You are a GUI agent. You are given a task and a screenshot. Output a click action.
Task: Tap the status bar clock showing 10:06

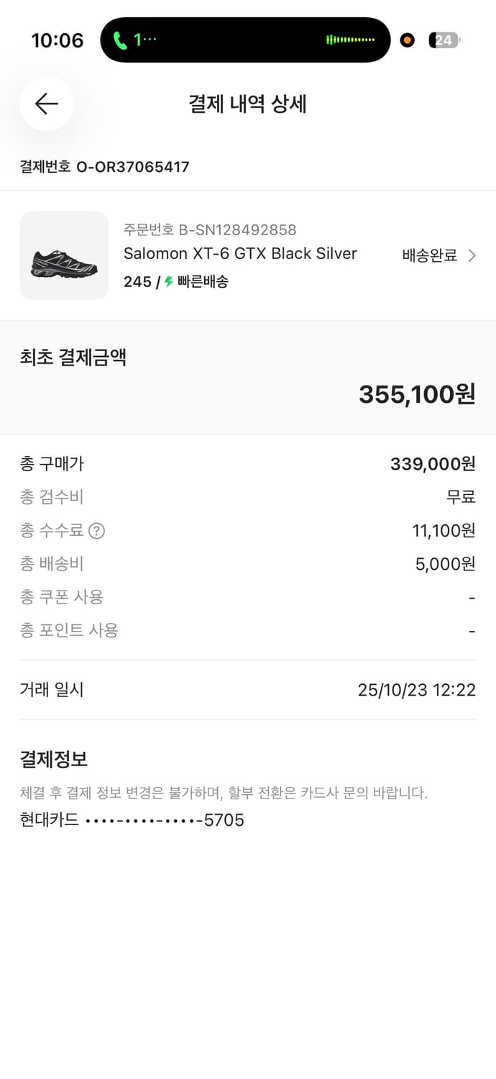57,40
